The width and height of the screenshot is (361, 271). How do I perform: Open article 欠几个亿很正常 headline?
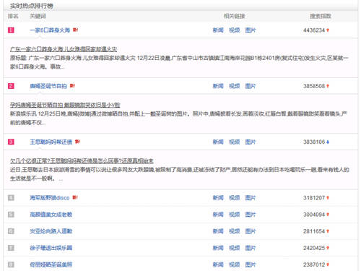[x=82, y=161]
